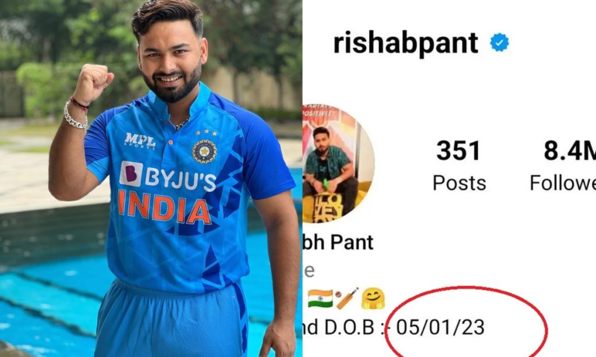596x357 pixels.
Task: Click the three stars above the crest
Action: [207, 133]
